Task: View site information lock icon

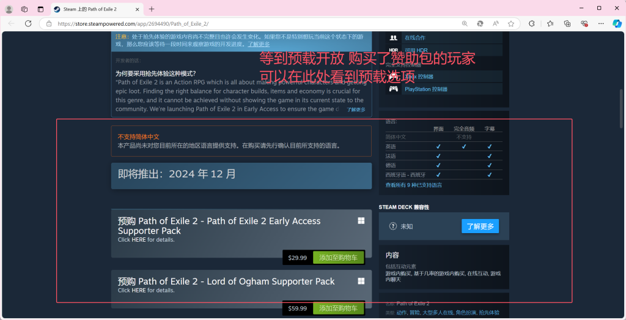Action: pos(49,24)
